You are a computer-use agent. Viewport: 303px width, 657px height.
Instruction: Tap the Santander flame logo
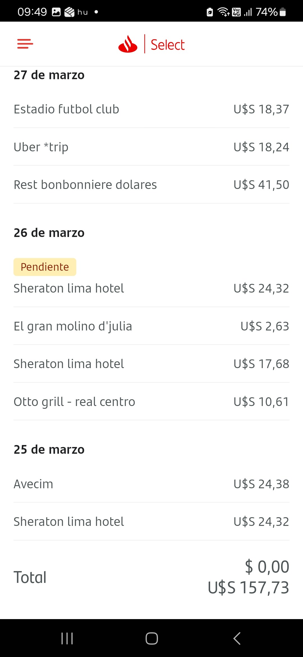tap(128, 44)
